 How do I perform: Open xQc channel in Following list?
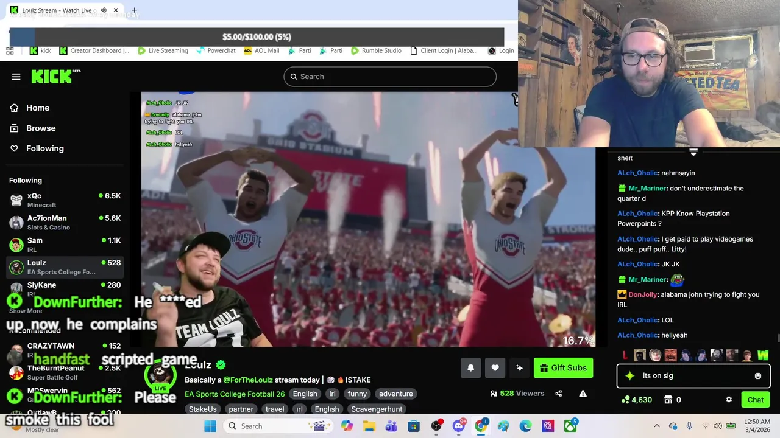(65, 200)
